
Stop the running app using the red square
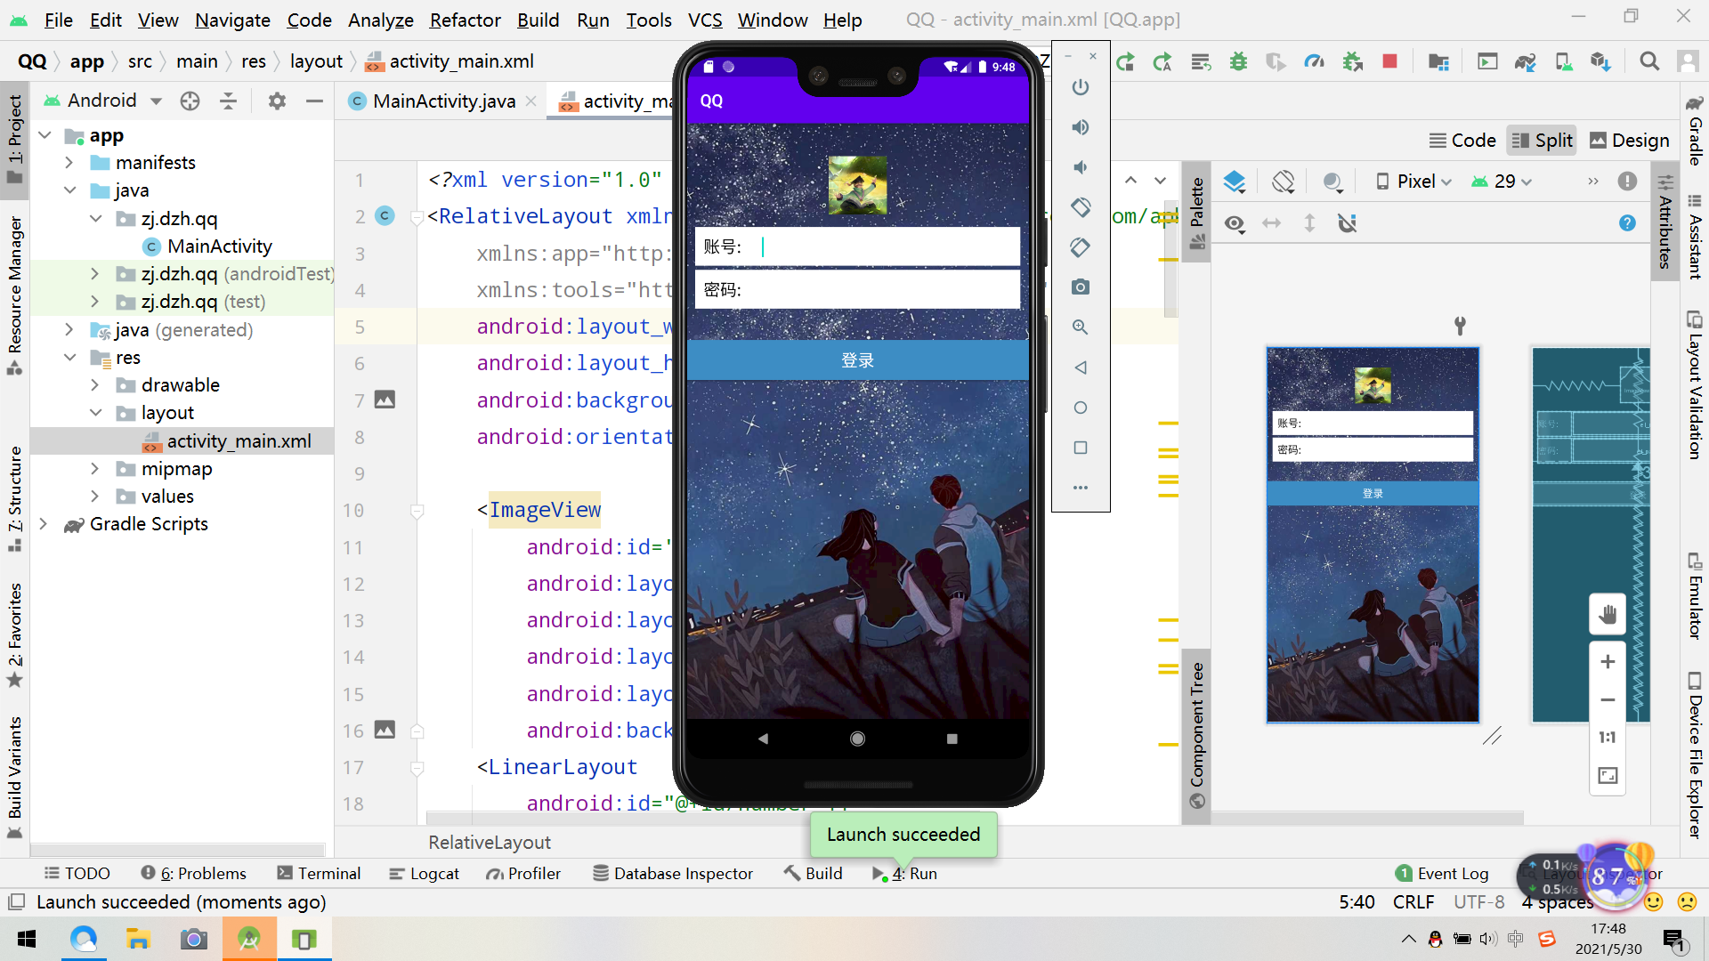tap(1389, 61)
